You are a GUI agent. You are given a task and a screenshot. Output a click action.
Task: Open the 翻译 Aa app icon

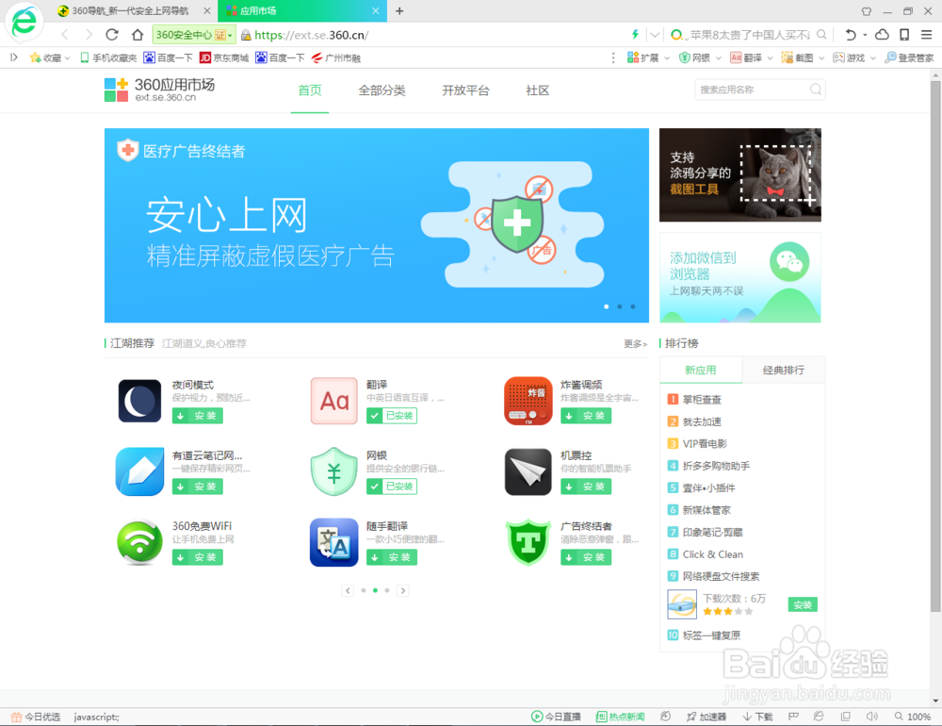[x=334, y=401]
